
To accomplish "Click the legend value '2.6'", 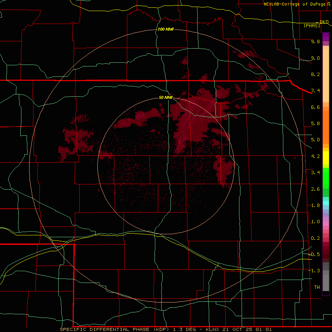I will (315, 189).
